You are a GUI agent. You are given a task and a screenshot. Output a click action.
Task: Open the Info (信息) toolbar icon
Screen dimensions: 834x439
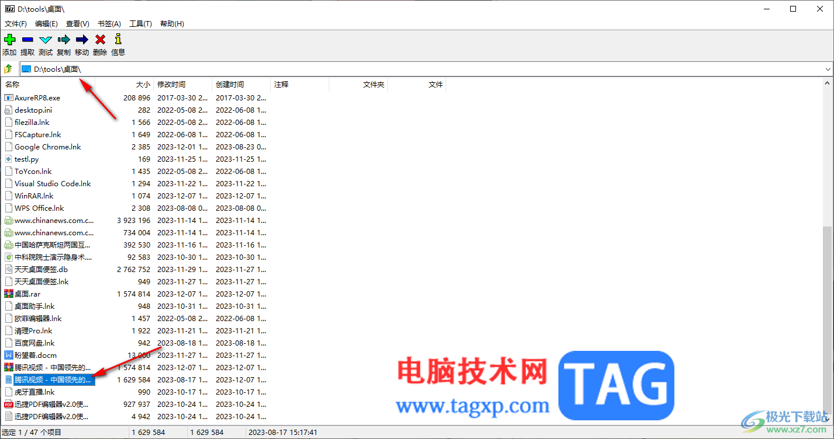pyautogui.click(x=118, y=40)
